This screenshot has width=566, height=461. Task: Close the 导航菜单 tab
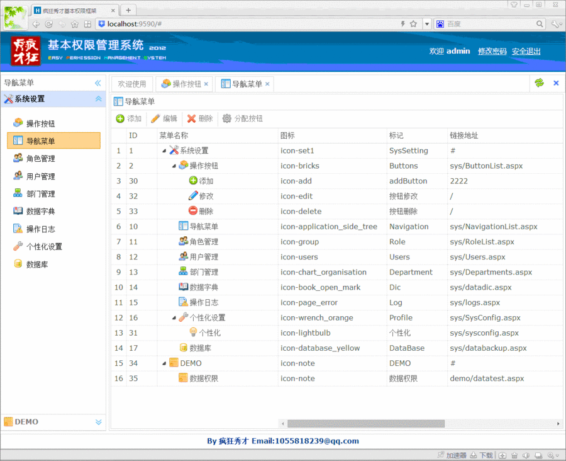(267, 84)
